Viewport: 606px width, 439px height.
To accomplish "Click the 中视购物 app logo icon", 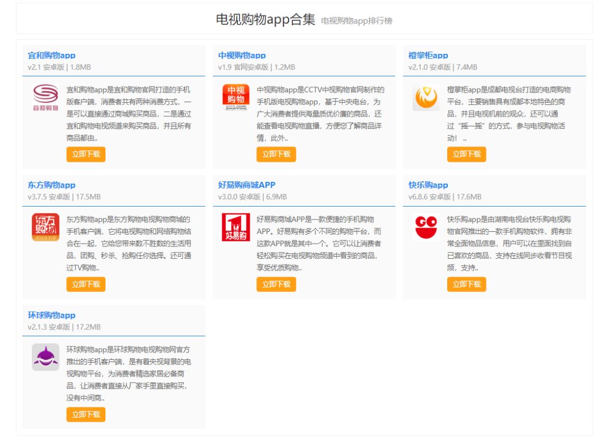I will 236,98.
